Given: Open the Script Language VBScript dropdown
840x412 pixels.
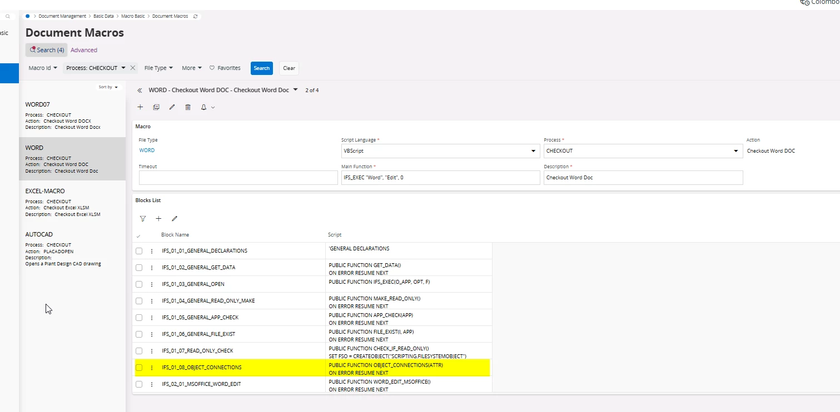Looking at the screenshot, I should (x=534, y=151).
